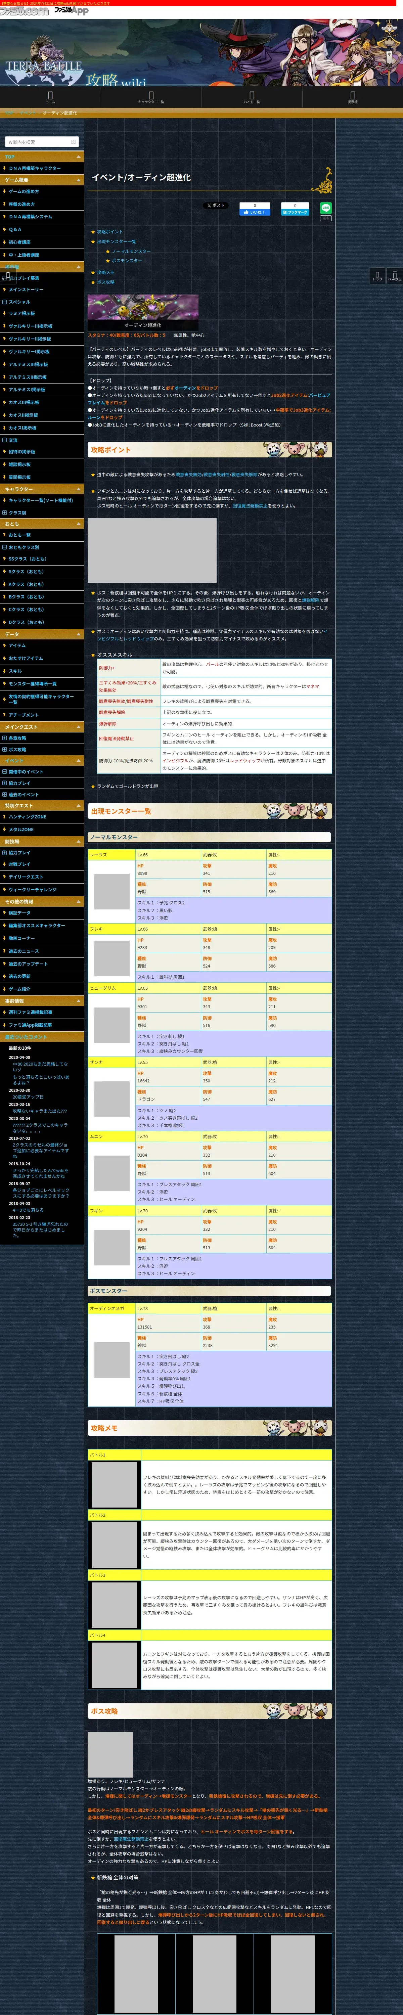The height and width of the screenshot is (2015, 403).
Task: Open the レーラズ monster thumbnail
Action: (x=112, y=891)
